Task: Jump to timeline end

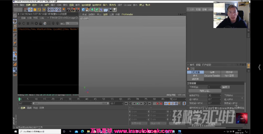Action: [x=149, y=104]
